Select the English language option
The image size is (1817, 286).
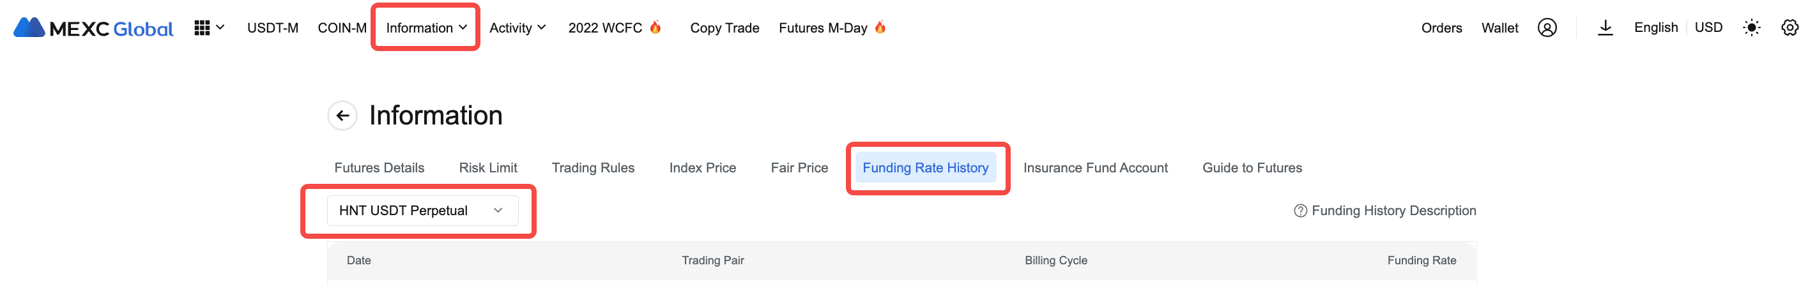point(1655,27)
